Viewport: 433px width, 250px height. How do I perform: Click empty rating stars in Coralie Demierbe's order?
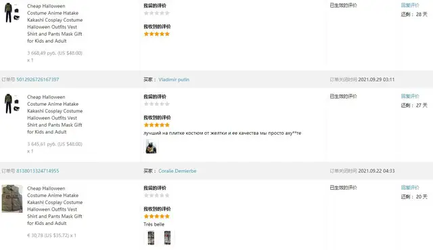(x=156, y=195)
